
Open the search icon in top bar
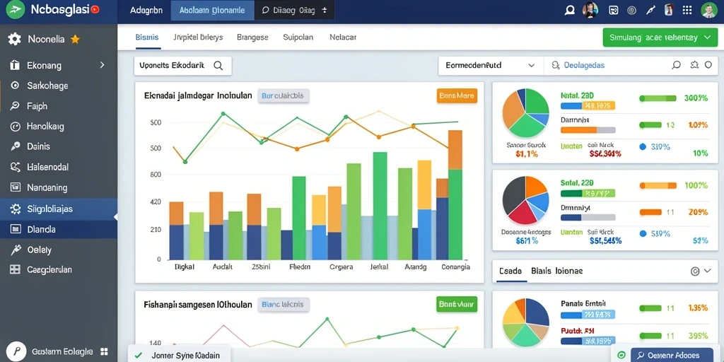[570, 10]
